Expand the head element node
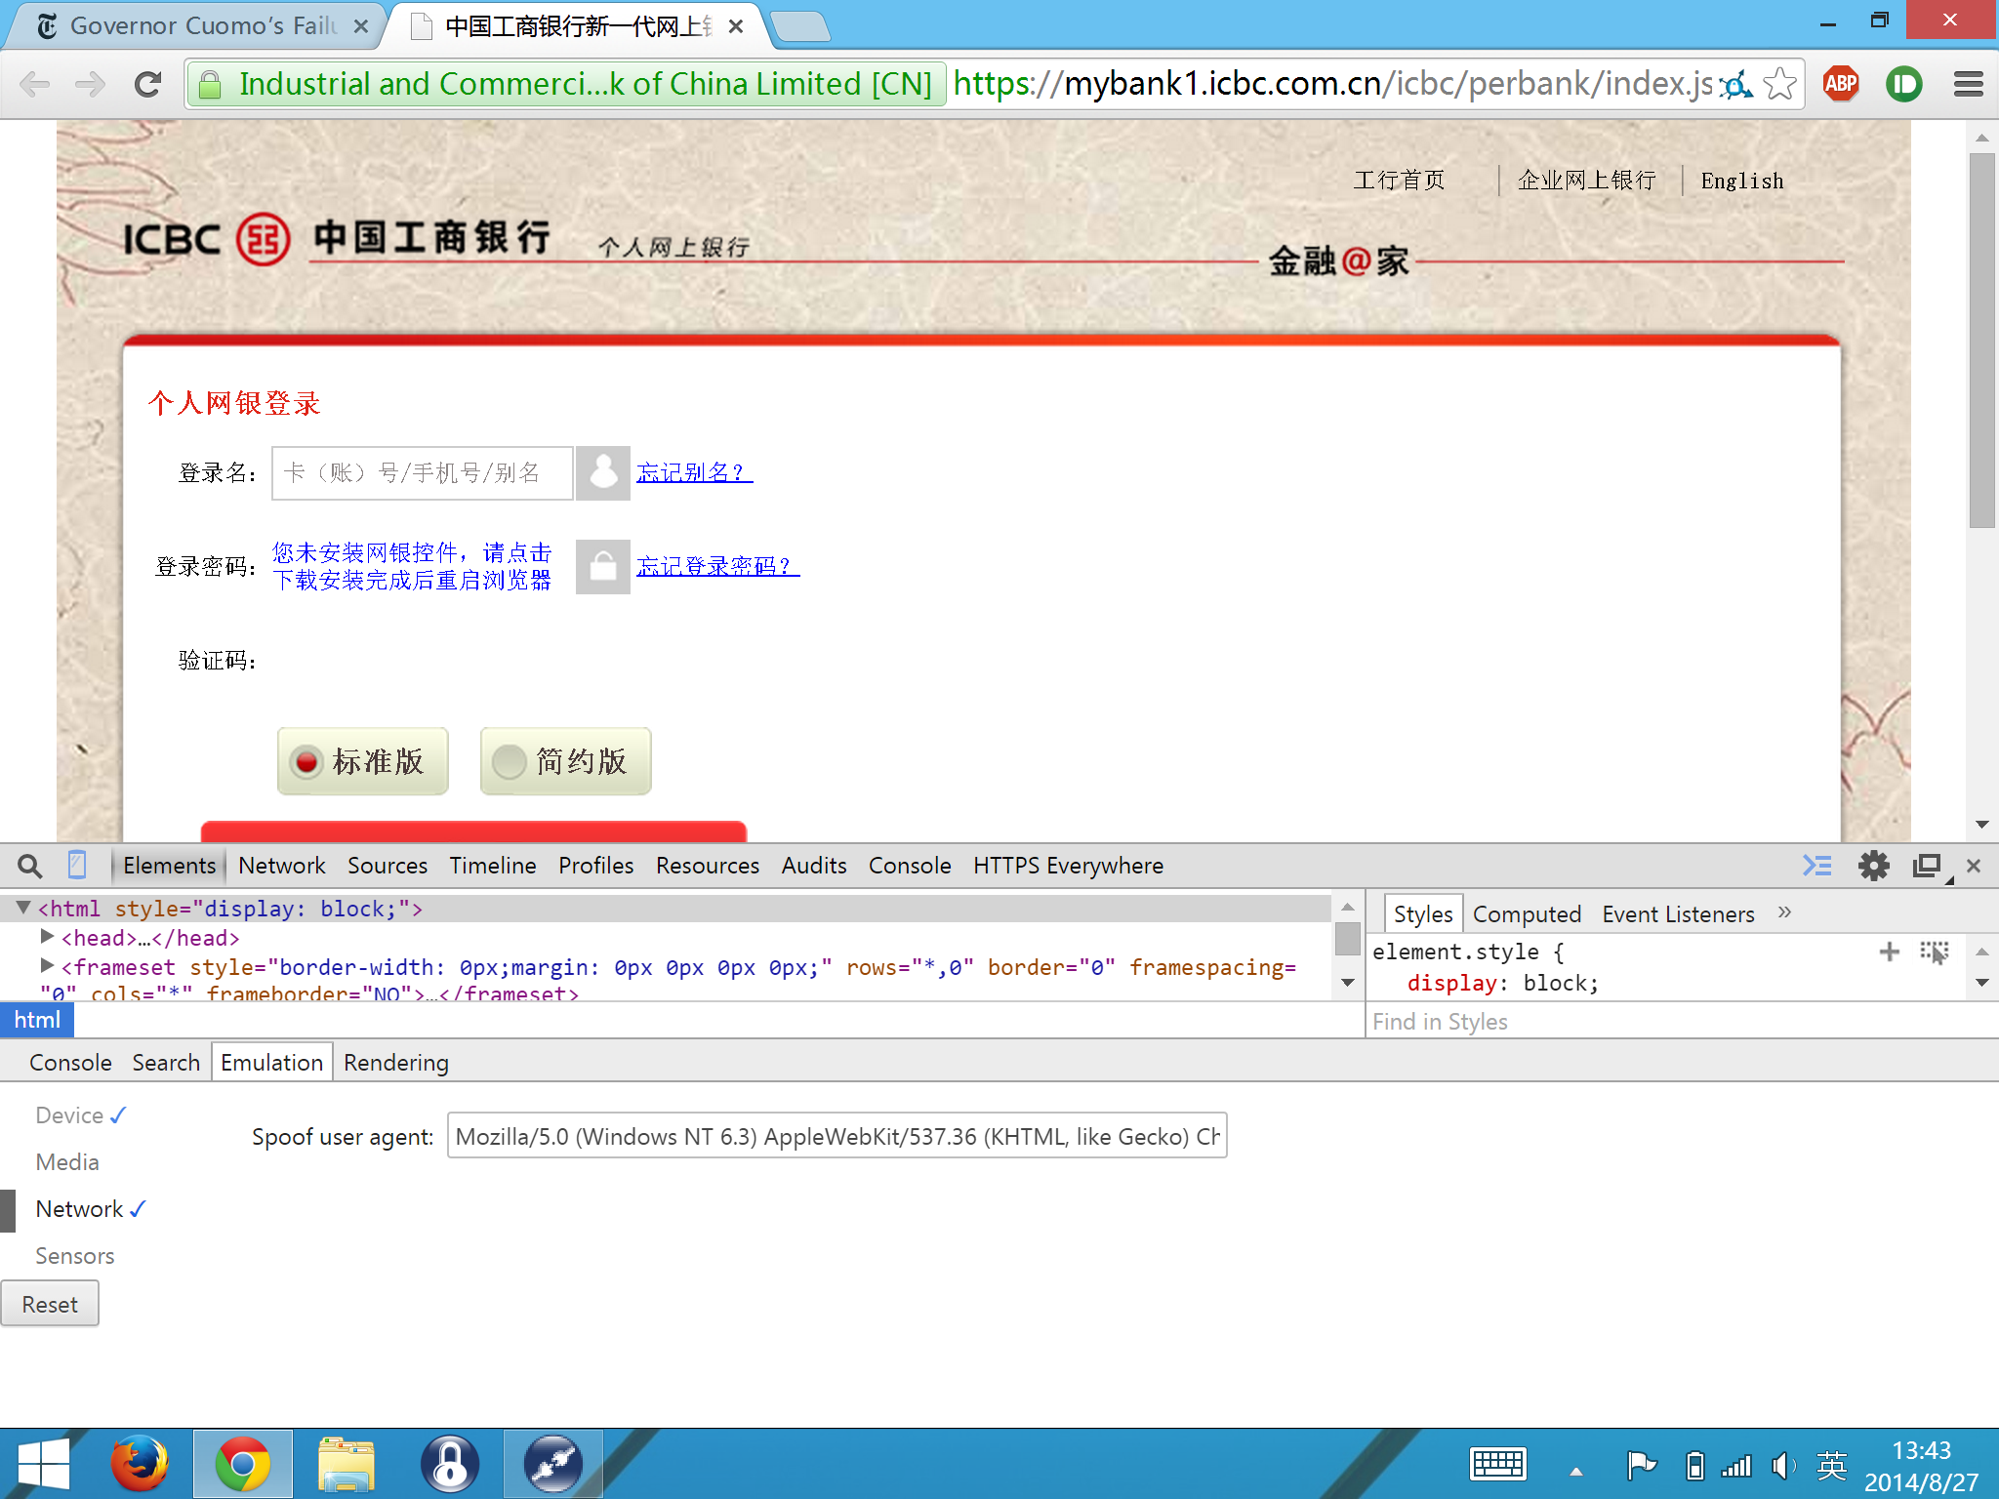1999x1499 pixels. (x=47, y=937)
